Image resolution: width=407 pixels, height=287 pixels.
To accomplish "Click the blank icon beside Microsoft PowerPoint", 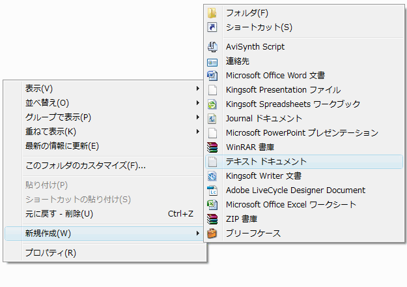I will pyautogui.click(x=212, y=133).
